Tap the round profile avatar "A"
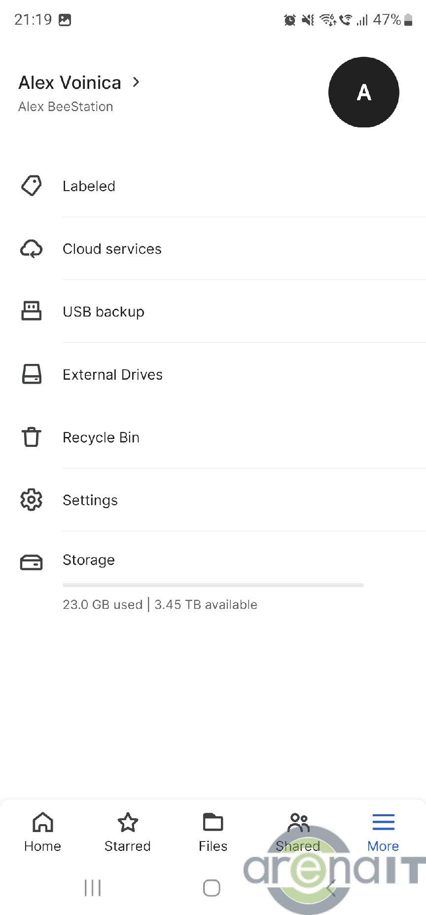This screenshot has width=426, height=915. coord(363,92)
